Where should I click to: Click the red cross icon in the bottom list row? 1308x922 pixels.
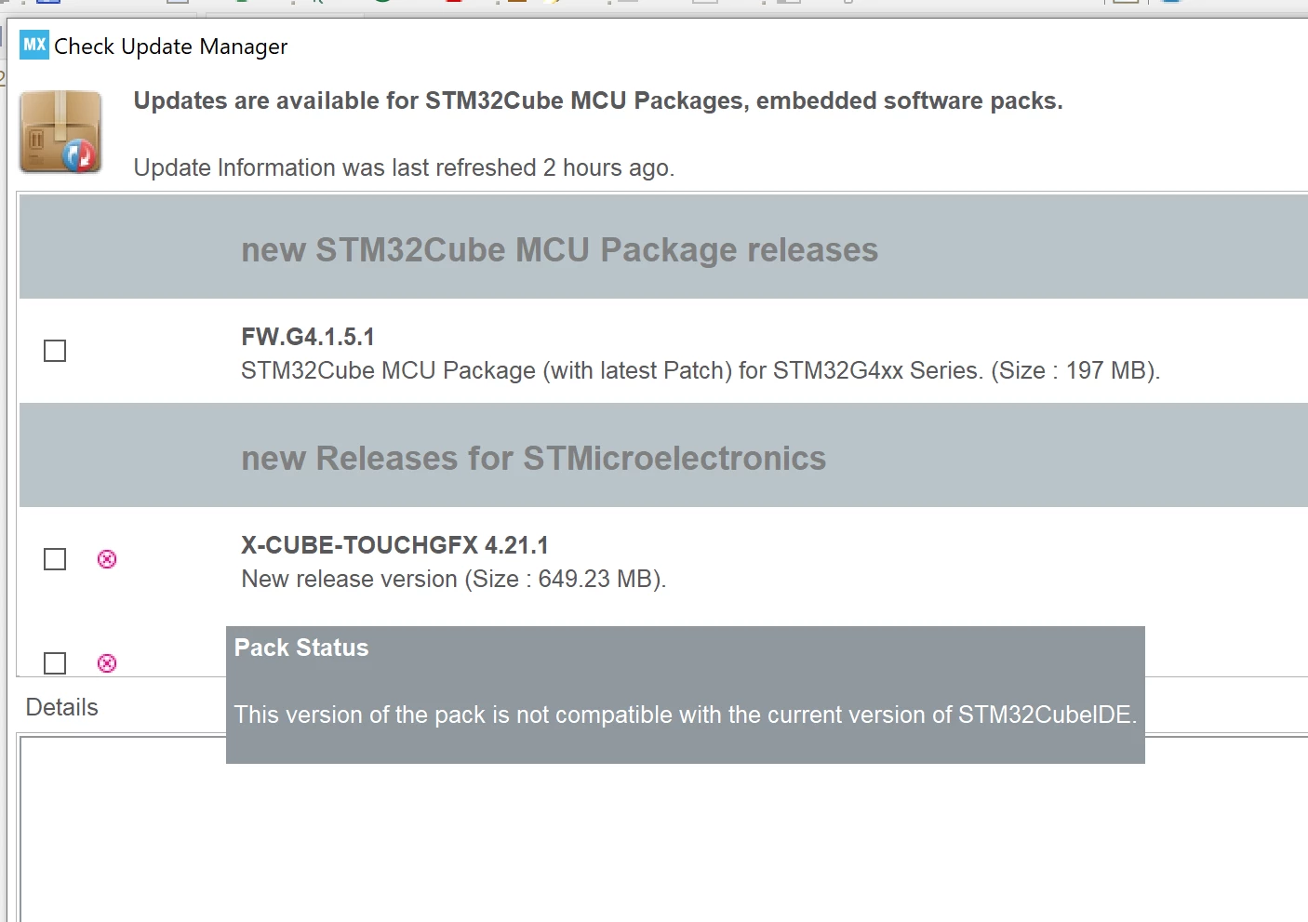click(x=107, y=663)
